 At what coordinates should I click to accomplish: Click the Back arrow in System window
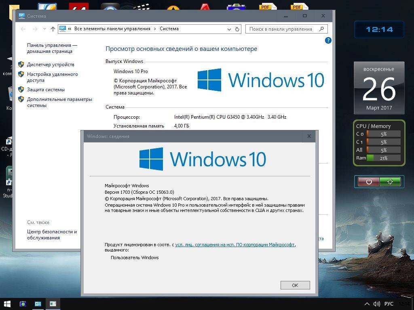click(23, 29)
